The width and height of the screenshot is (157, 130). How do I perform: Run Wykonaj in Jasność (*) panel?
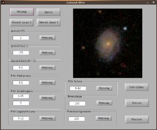click(47, 38)
